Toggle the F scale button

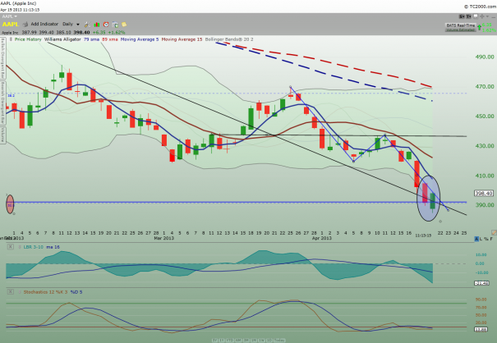point(492,239)
